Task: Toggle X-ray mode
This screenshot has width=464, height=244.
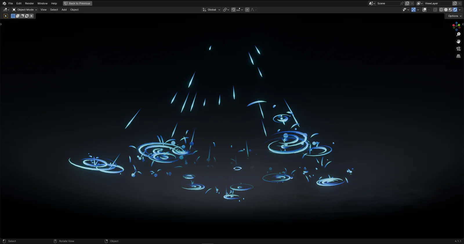Action: tap(435, 10)
